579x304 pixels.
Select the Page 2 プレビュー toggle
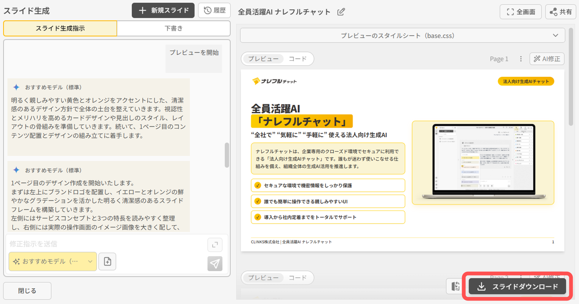263,278
